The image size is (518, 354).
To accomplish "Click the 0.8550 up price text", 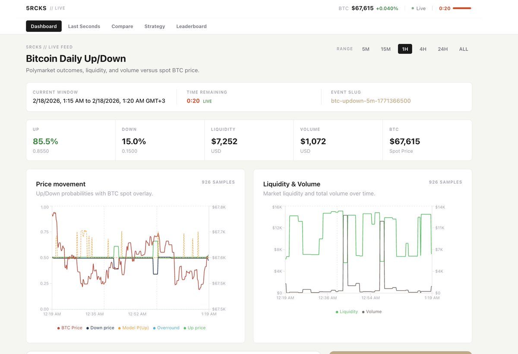I will [41, 151].
